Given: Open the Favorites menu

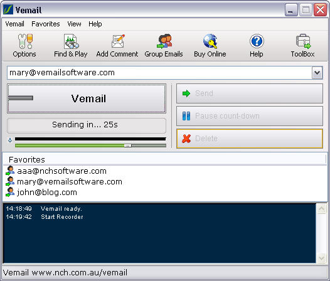Looking at the screenshot, I should (46, 24).
